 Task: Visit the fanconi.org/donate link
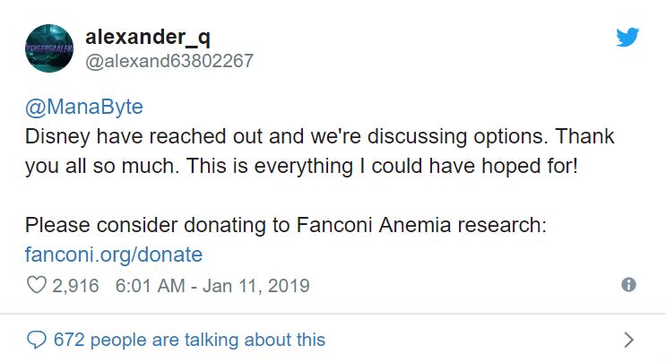(114, 255)
